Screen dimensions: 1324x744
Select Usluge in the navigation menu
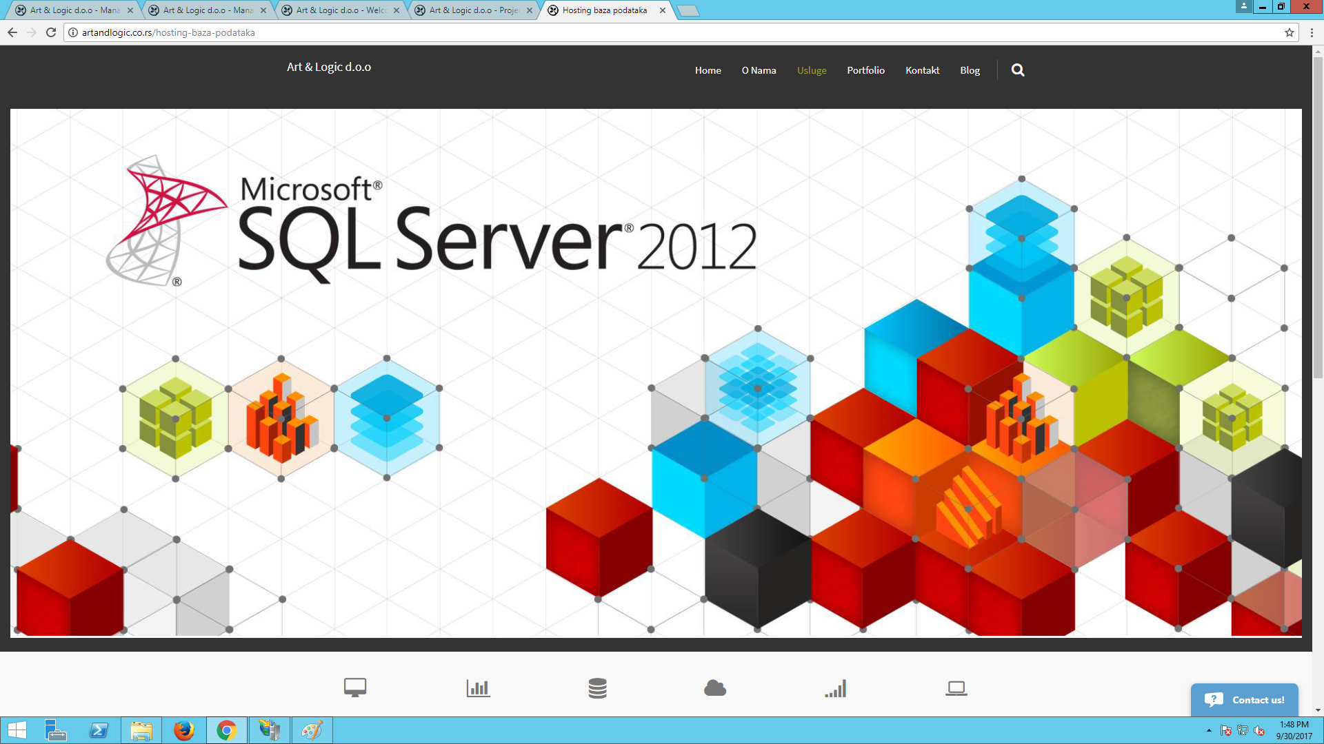(812, 70)
